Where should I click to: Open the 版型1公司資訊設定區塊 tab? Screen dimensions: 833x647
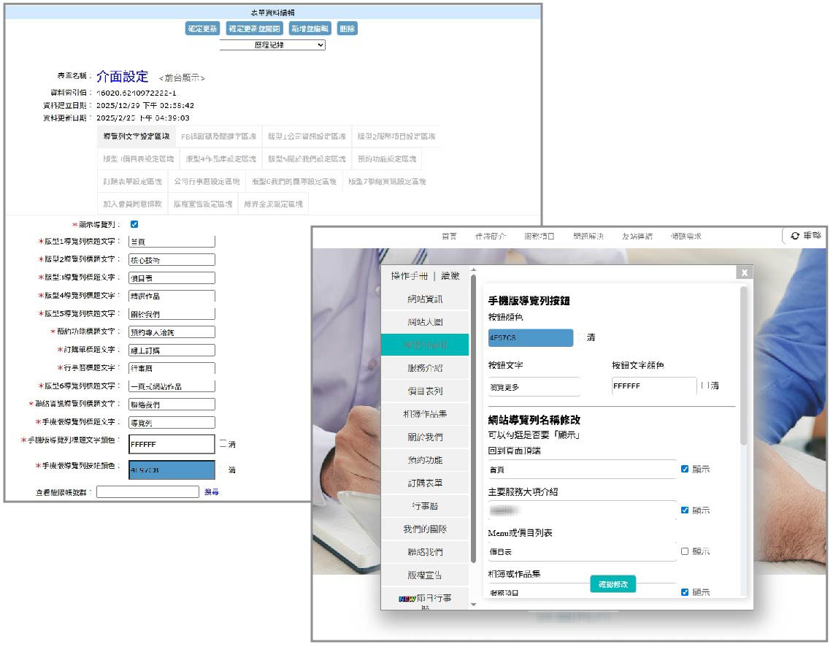point(307,137)
